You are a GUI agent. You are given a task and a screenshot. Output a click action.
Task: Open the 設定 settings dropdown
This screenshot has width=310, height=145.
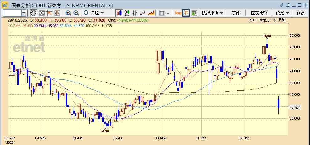pyautogui.click(x=282, y=13)
